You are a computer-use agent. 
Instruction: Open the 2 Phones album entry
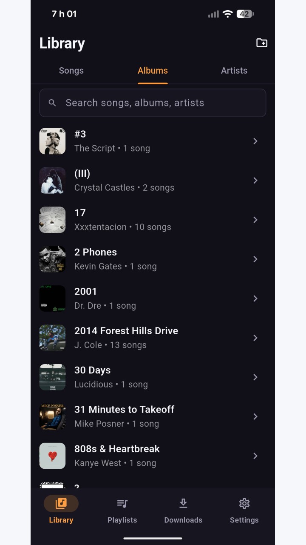coord(153,259)
